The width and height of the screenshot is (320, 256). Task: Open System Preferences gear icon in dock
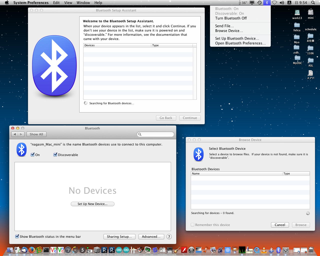[286, 250]
